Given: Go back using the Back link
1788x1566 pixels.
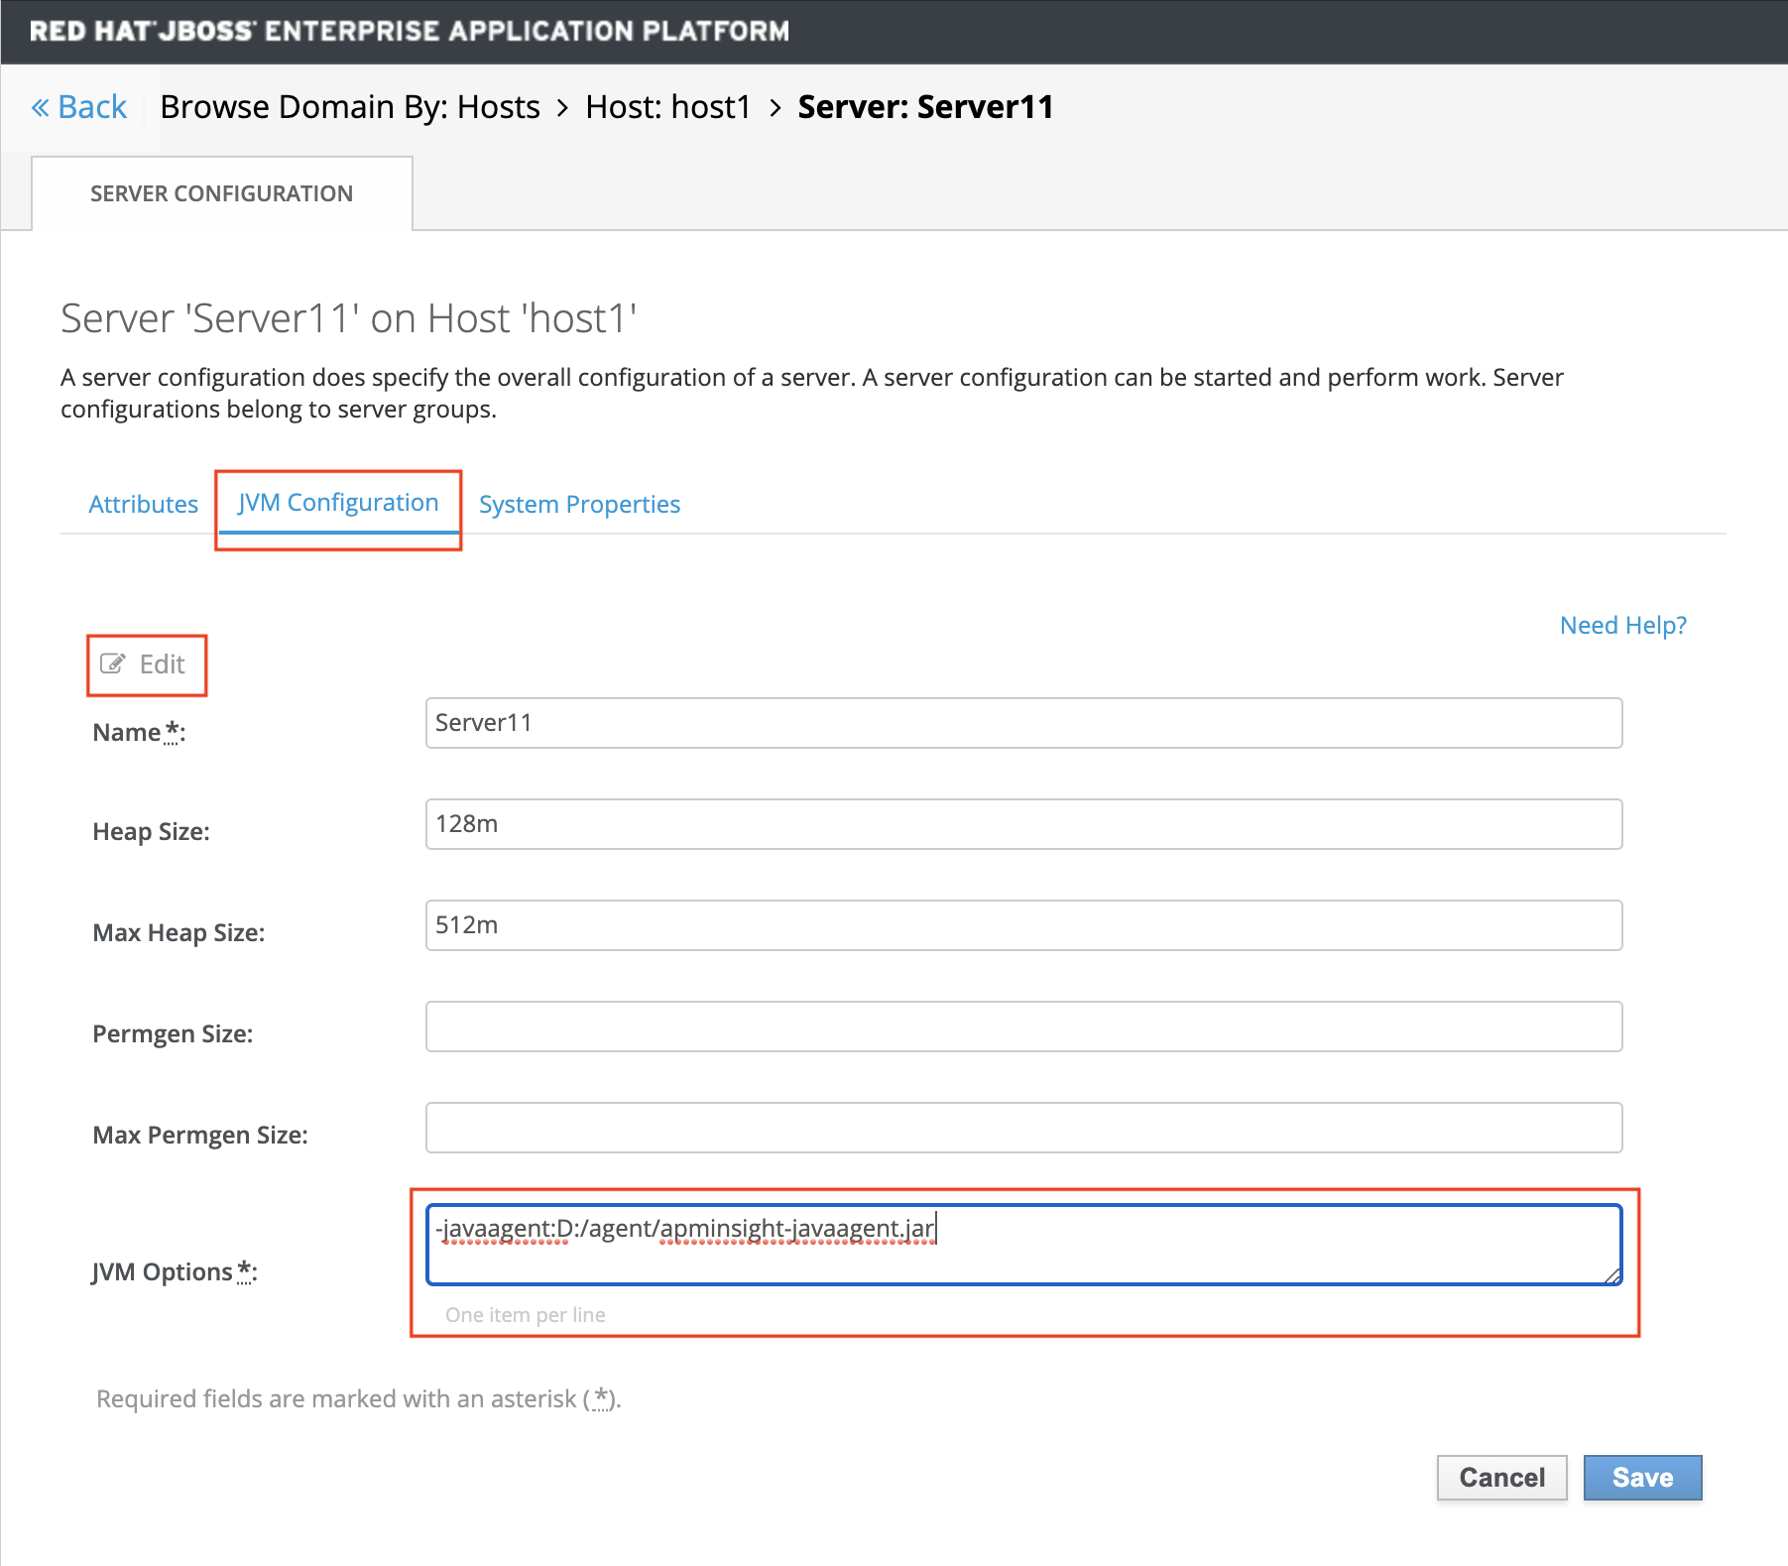Looking at the screenshot, I should click(x=79, y=106).
